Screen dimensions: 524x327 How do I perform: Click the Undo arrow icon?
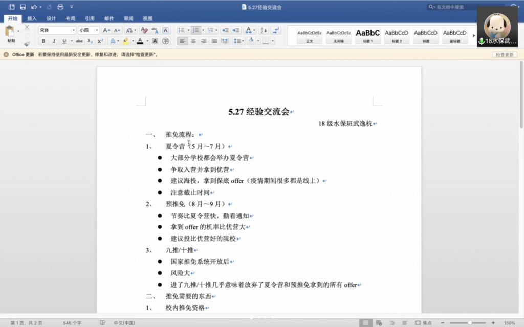pos(34,7)
